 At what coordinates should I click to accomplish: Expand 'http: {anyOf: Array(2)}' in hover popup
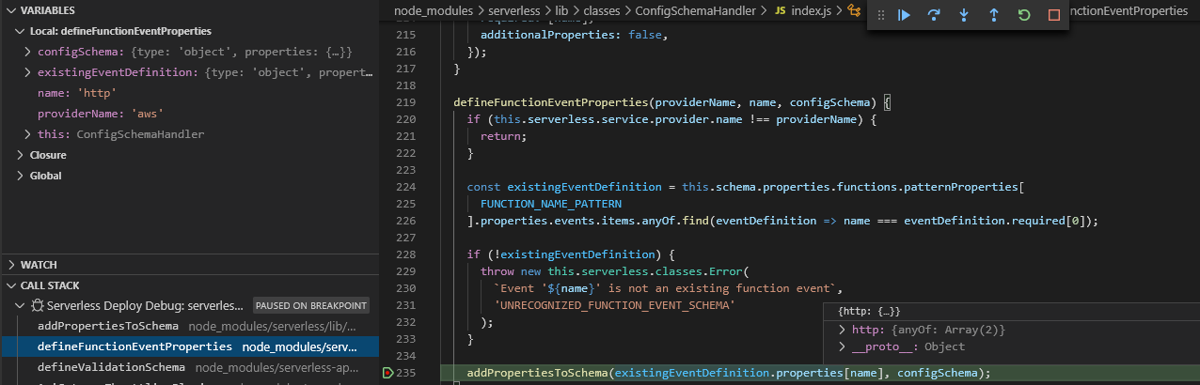(843, 330)
